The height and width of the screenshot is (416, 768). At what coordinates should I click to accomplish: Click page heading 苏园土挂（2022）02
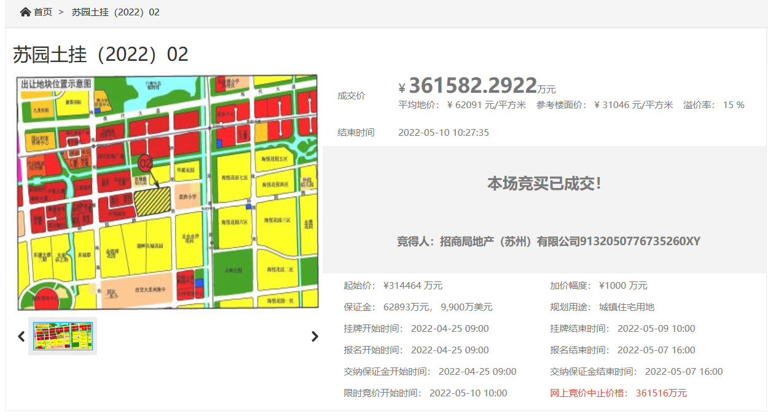click(101, 54)
